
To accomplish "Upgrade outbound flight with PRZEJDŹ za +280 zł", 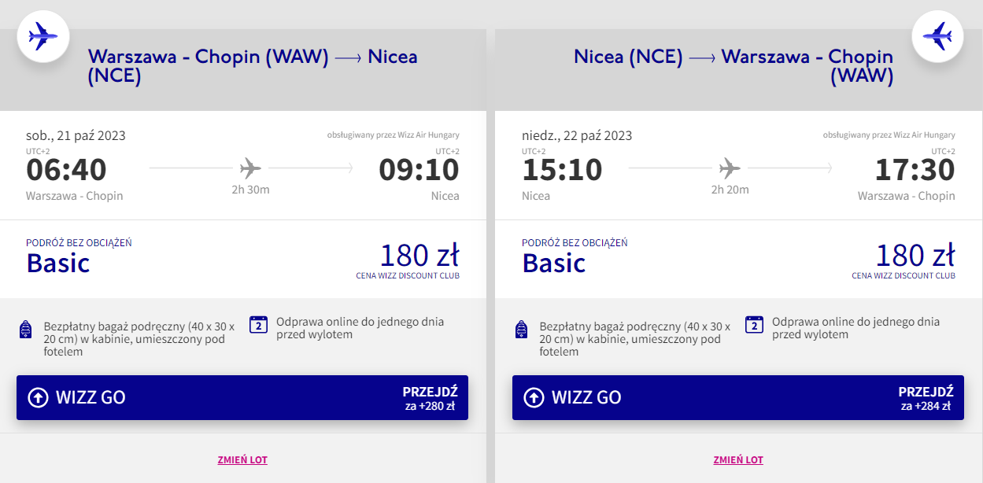I will (x=430, y=398).
